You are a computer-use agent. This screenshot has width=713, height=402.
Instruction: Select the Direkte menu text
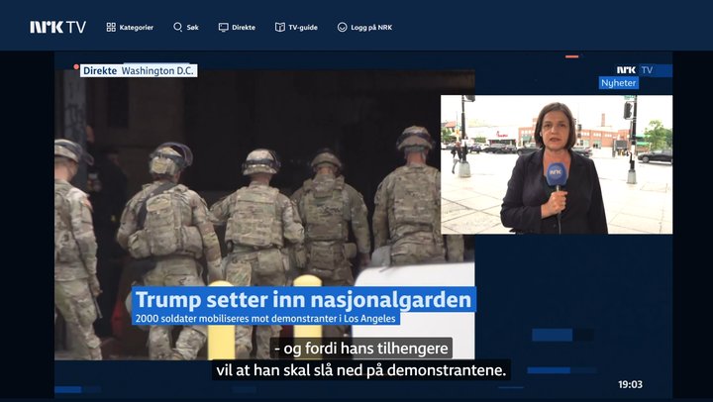pyautogui.click(x=244, y=28)
